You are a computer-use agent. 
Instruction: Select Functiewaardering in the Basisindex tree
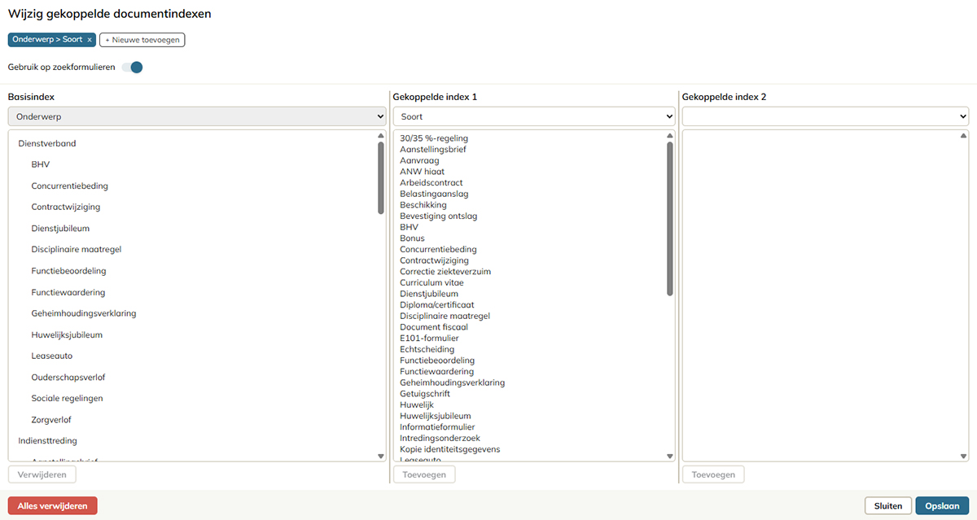click(x=68, y=292)
